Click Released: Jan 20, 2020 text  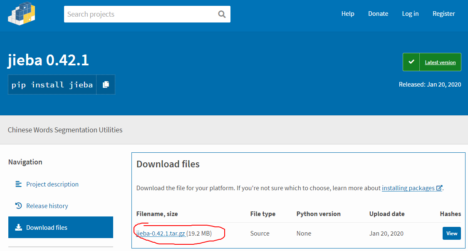[x=430, y=84]
